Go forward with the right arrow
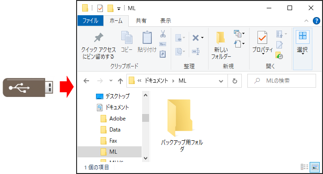Screen dimensions: 323x174 [100, 81]
